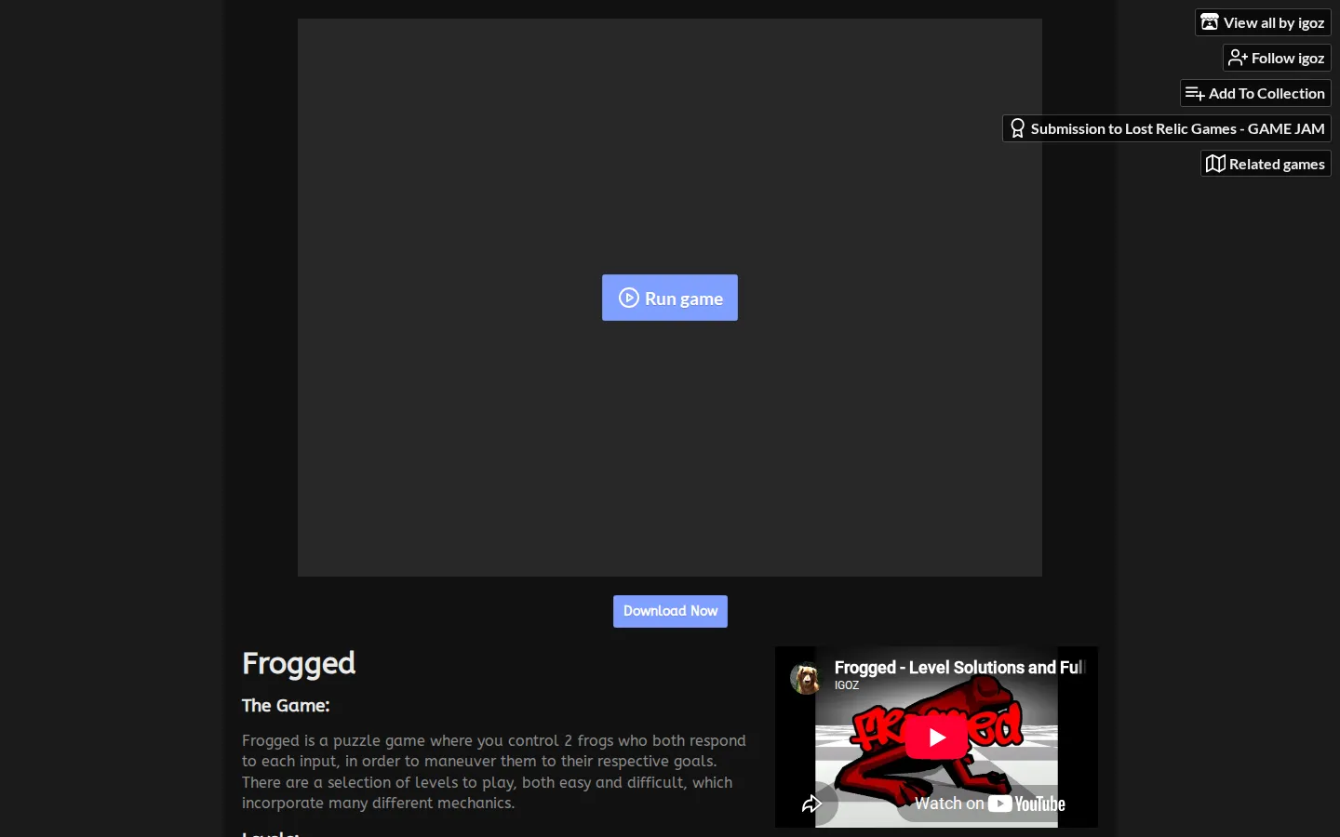Click the IGOZ channel avatar on the video
Image resolution: width=1340 pixels, height=837 pixels.
806,678
